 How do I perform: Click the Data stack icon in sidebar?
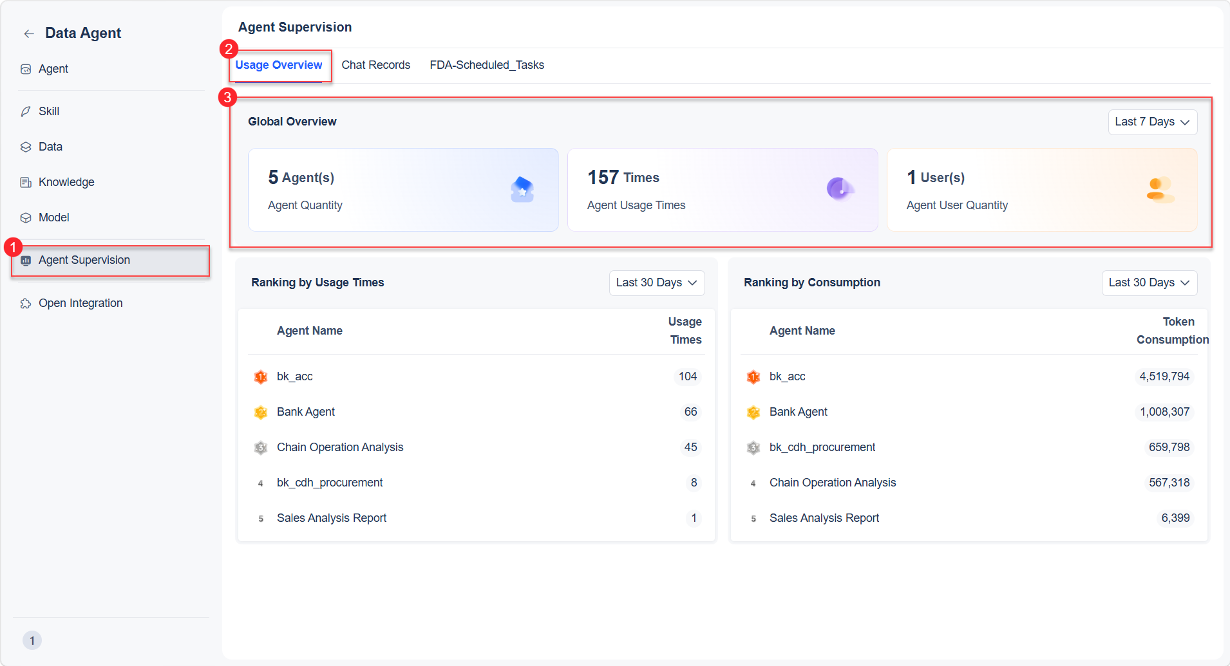pyautogui.click(x=26, y=147)
